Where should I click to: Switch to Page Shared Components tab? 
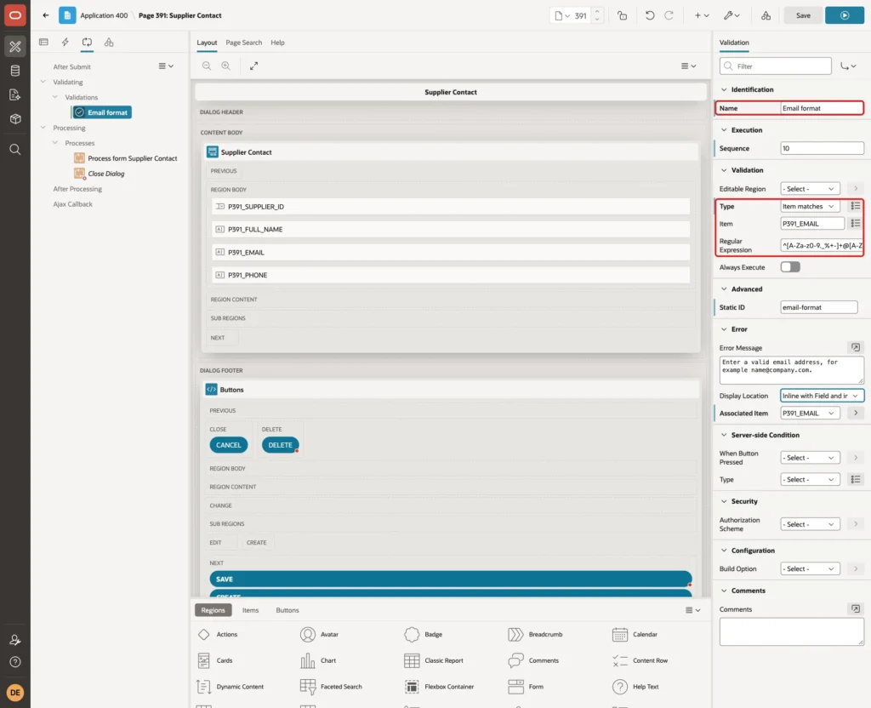(109, 43)
